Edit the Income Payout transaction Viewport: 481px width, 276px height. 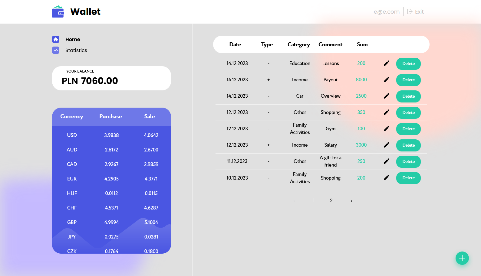click(387, 80)
